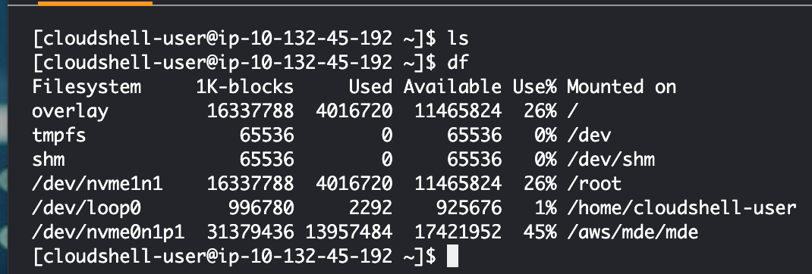Click the 'tmpfs' filesystem entry
Screen dimensions: 812x274
pyautogui.click(x=59, y=135)
